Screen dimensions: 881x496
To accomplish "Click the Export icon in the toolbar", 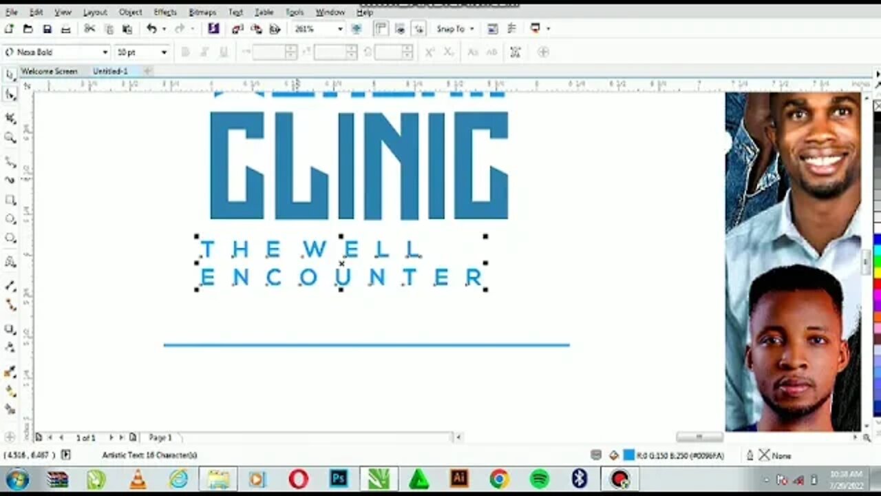I will tap(256, 29).
